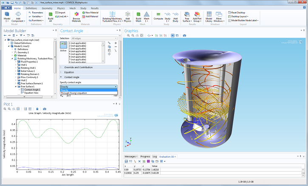
Task: Open the Variables dropdown in ribbon
Action: (36, 17)
